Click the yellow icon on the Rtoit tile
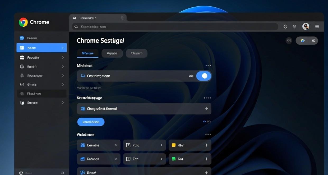The width and height of the screenshot is (328, 175). [x=174, y=145]
